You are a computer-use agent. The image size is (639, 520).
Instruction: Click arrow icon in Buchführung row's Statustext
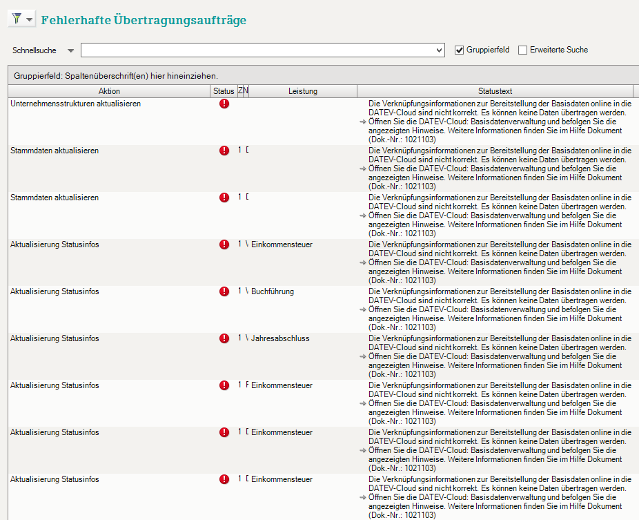pyautogui.click(x=363, y=309)
